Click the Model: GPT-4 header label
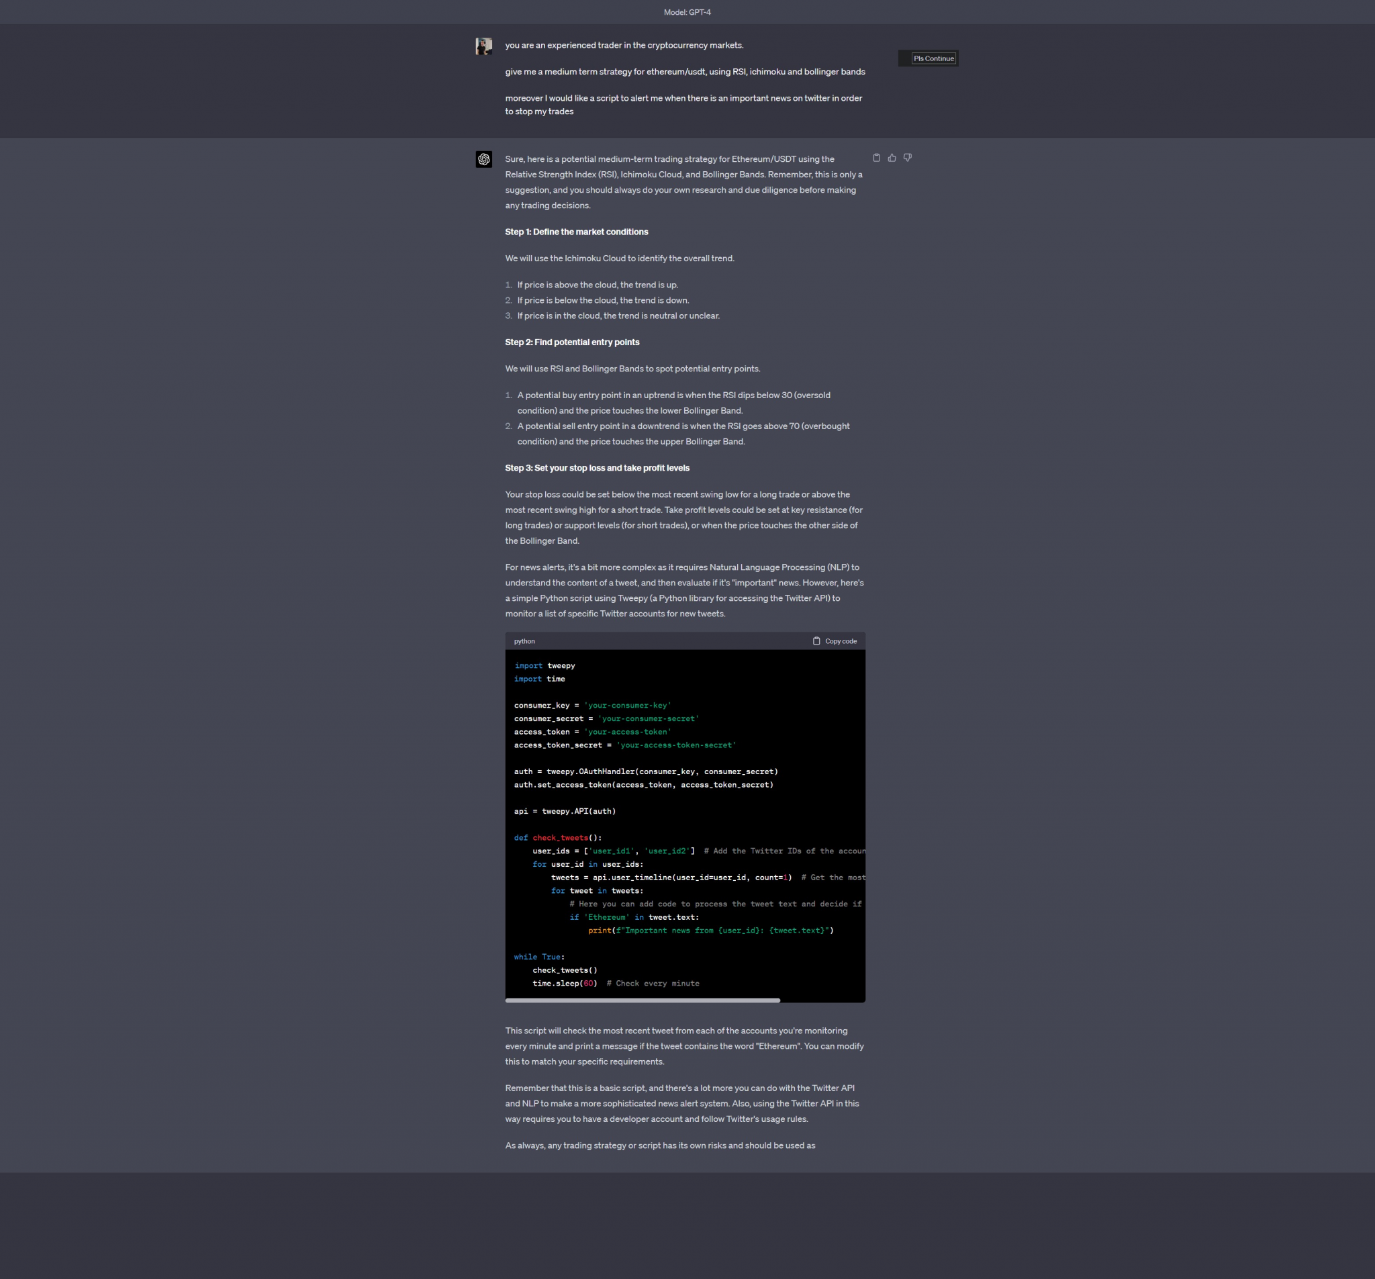This screenshot has width=1375, height=1279. (x=687, y=13)
